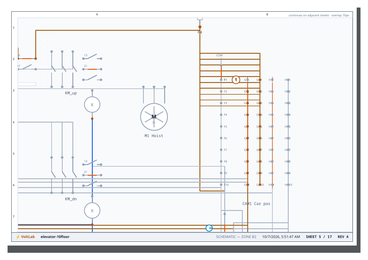Click KM_up auxiliary contact 21
368x260 pixels.
pyautogui.click(x=92, y=69)
